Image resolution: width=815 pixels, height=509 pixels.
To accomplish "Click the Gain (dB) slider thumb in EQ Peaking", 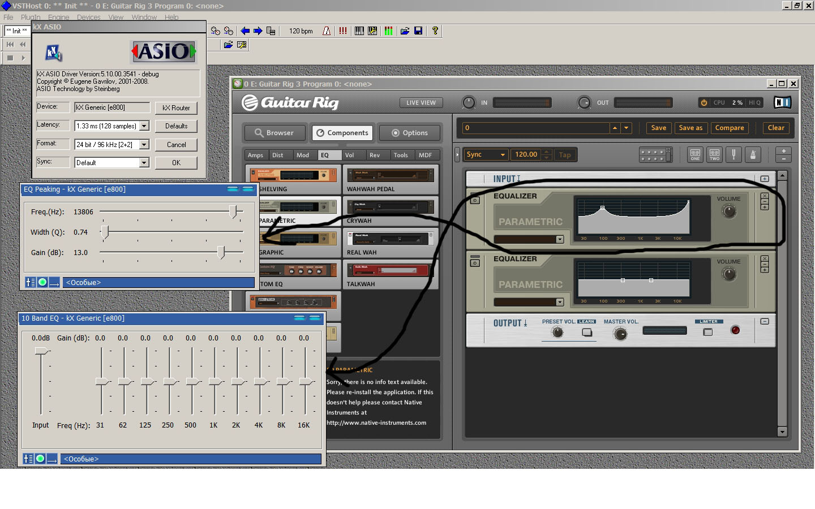I will click(222, 252).
